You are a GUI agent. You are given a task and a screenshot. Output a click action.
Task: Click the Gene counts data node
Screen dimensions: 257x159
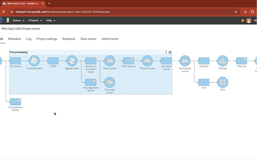click(109, 61)
